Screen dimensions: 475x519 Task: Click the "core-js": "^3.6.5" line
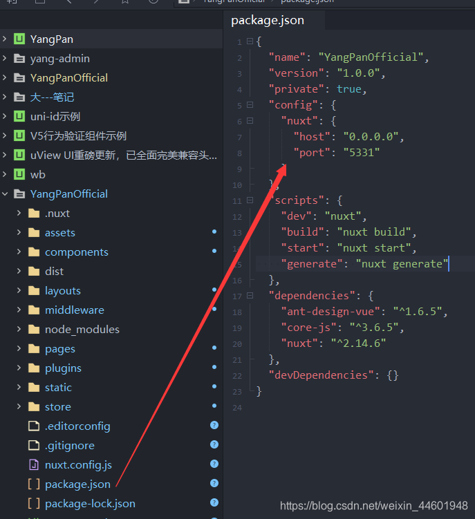point(342,328)
